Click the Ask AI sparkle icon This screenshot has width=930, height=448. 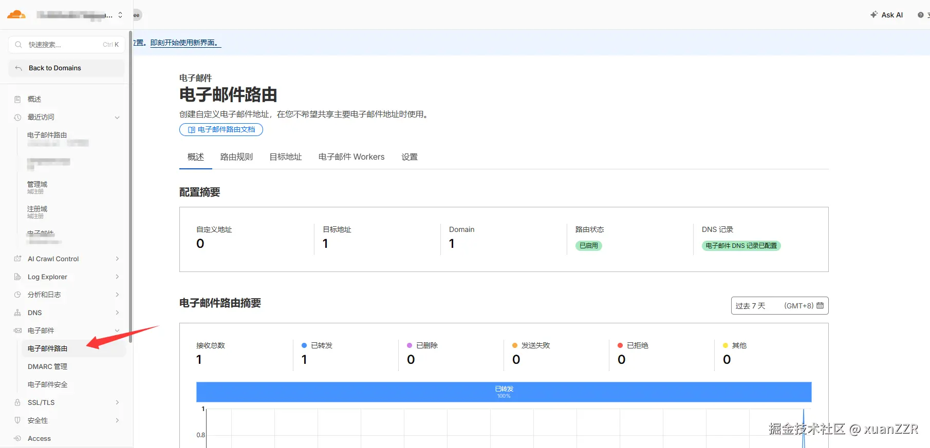(x=873, y=15)
